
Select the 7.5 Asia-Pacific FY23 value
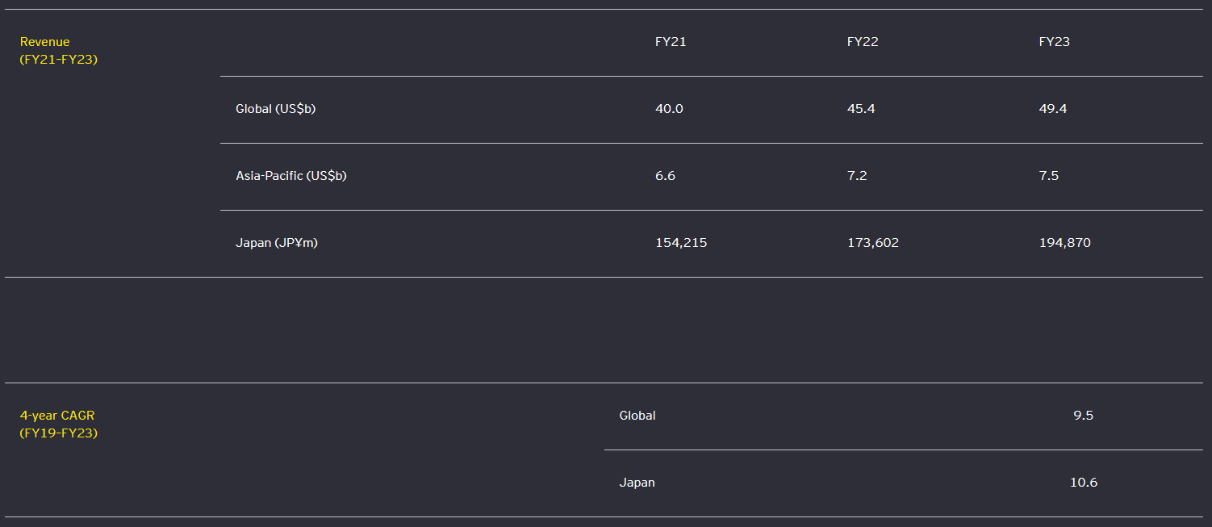click(1049, 176)
